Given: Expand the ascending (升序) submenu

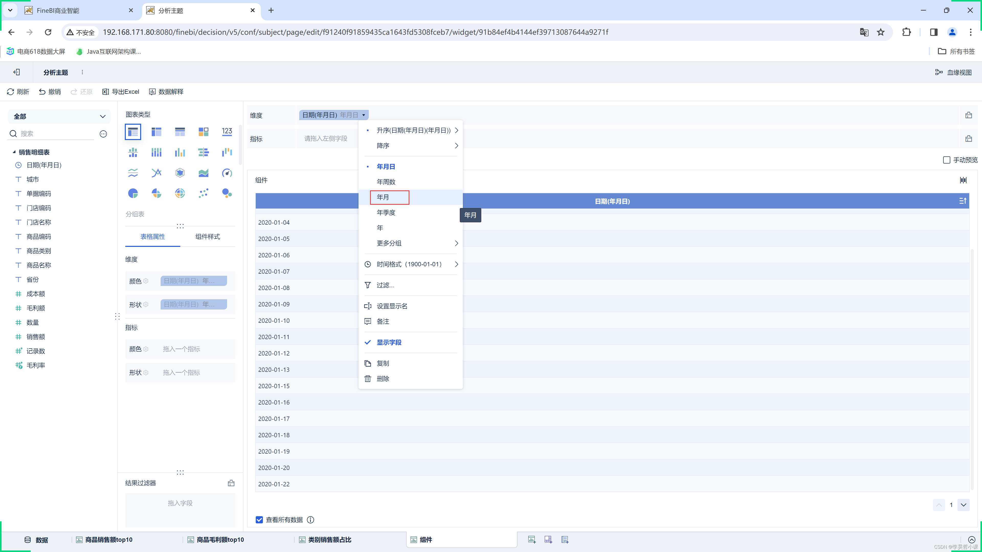Looking at the screenshot, I should (410, 130).
